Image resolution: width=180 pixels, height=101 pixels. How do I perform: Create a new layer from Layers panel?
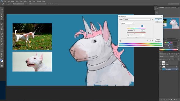tap(174, 99)
